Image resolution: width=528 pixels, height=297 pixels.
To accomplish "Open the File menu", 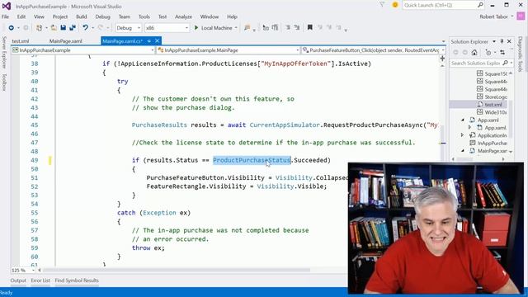I will (5, 16).
